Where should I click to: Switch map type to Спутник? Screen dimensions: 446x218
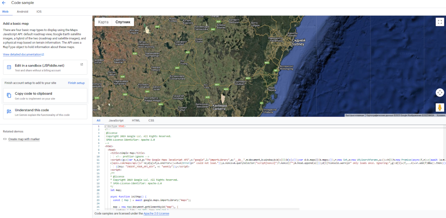pyautogui.click(x=122, y=22)
